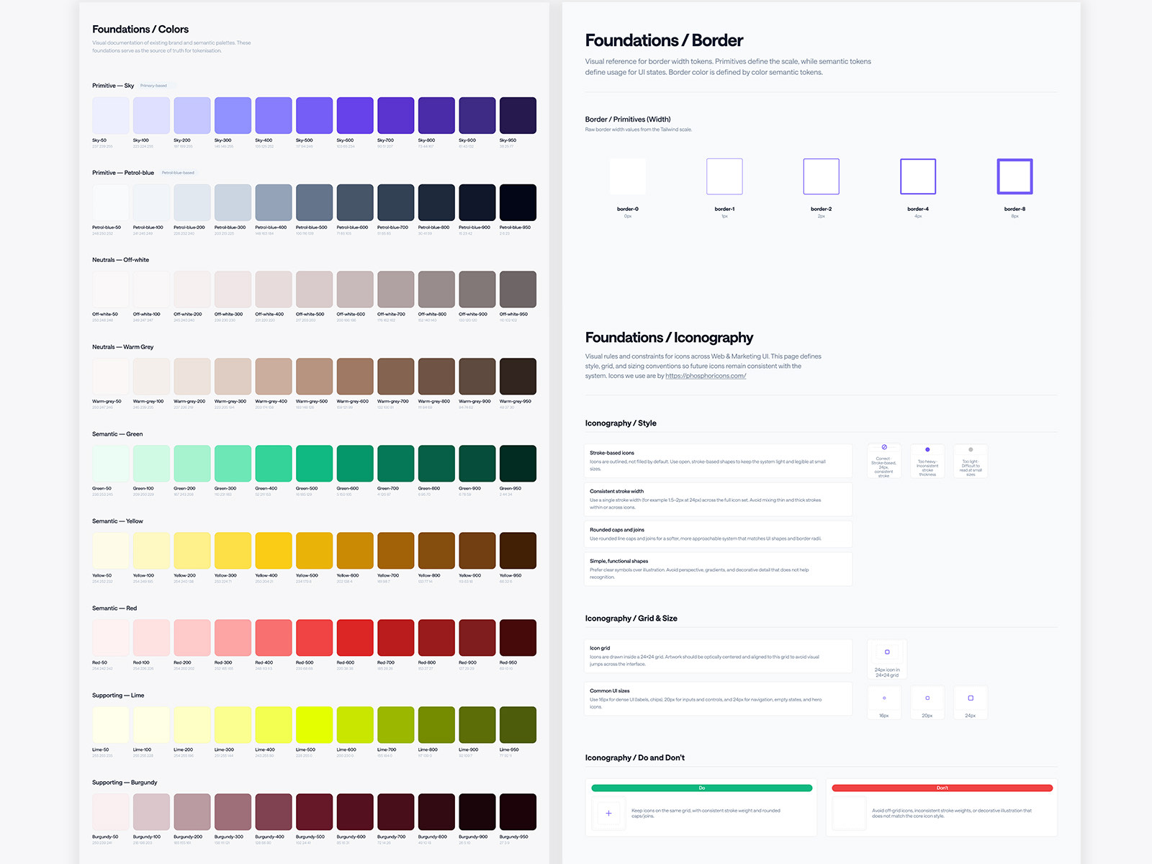The height and width of the screenshot is (864, 1152).
Task: Click the Foundations / Border heading
Action: (664, 40)
